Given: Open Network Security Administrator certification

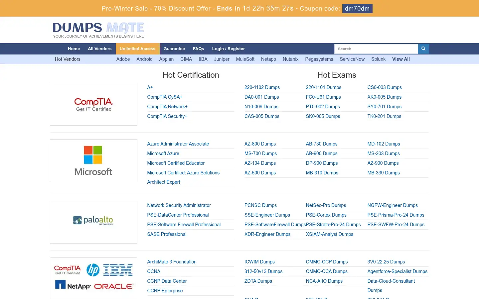Looking at the screenshot, I should (x=179, y=205).
